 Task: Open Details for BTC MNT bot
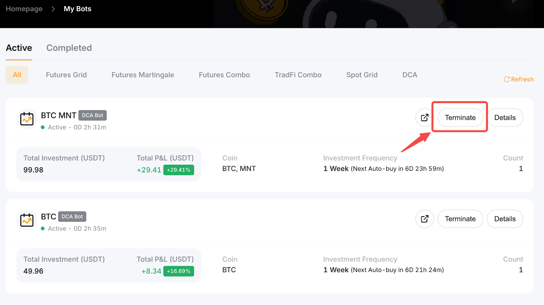(x=505, y=118)
